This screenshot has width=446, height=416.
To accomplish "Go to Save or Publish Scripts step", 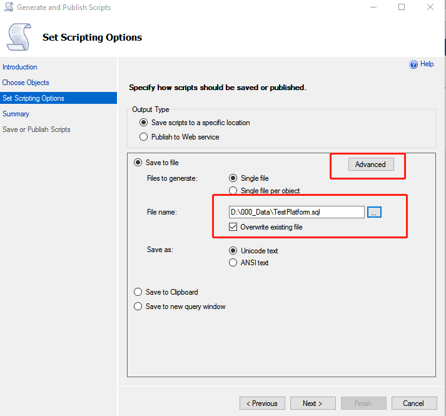I will click(36, 129).
